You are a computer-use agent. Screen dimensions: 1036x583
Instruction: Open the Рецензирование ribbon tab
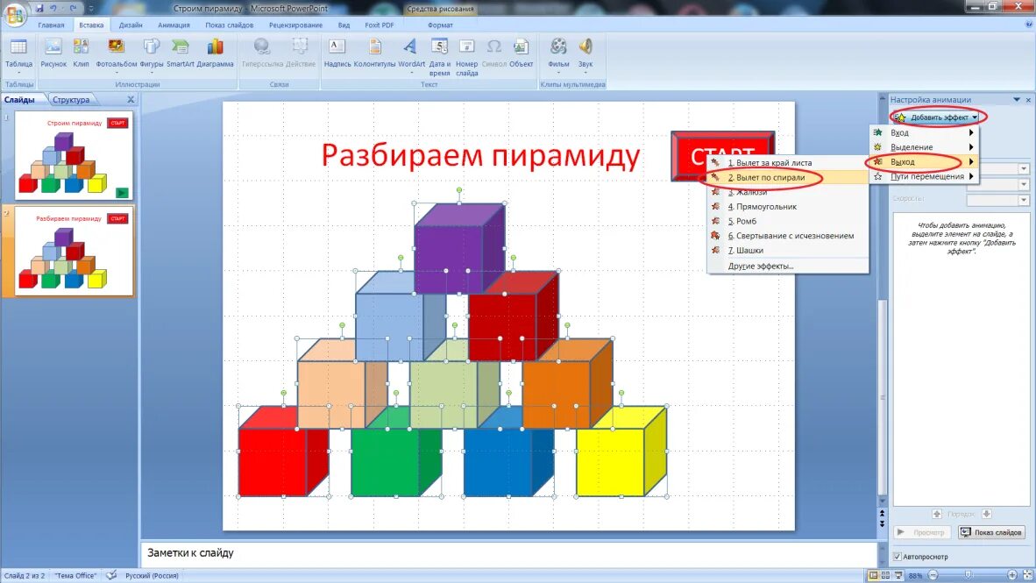tap(295, 25)
